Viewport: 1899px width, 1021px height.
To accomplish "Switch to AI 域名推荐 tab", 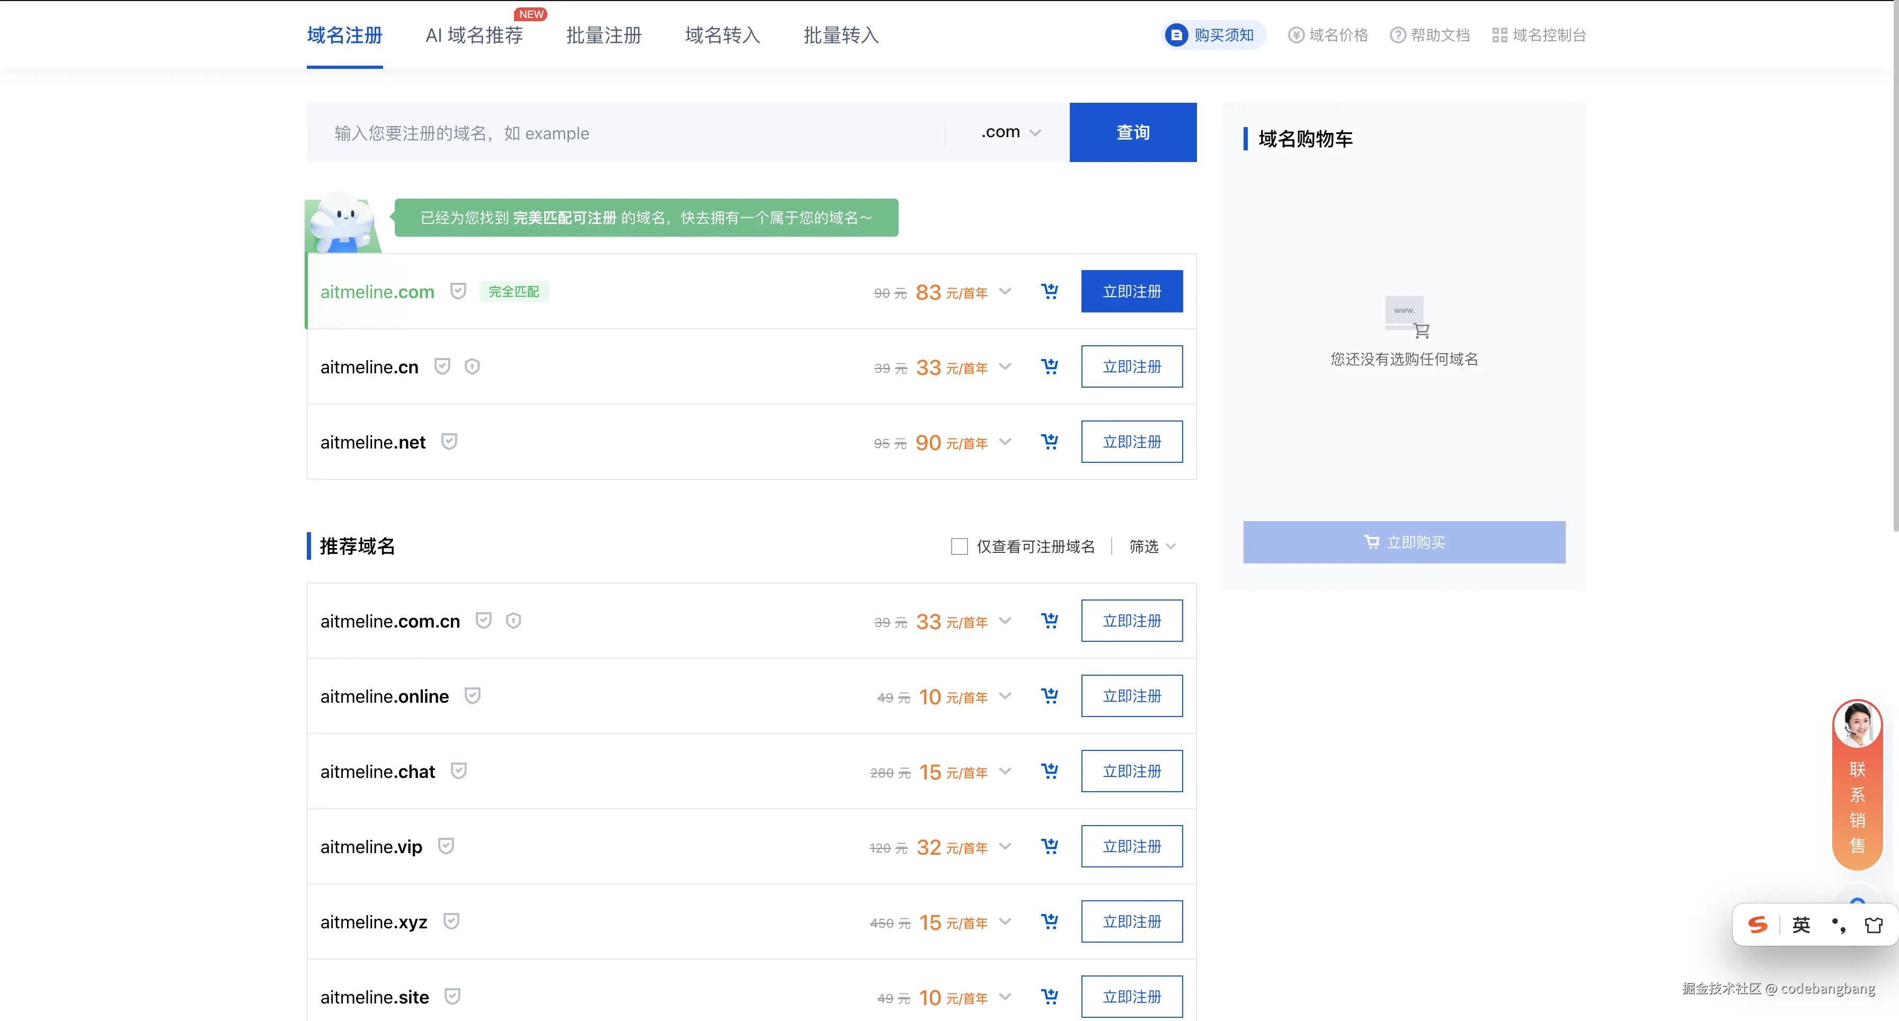I will point(474,35).
